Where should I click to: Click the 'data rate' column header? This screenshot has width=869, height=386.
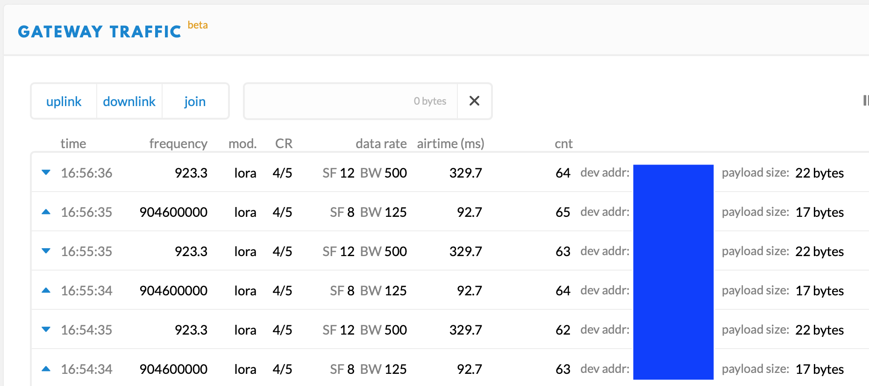(381, 143)
